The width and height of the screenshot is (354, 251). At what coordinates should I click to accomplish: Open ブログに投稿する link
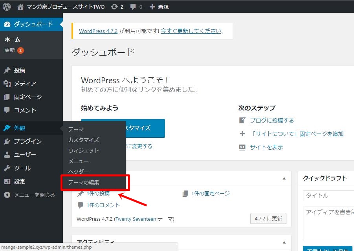pos(272,121)
